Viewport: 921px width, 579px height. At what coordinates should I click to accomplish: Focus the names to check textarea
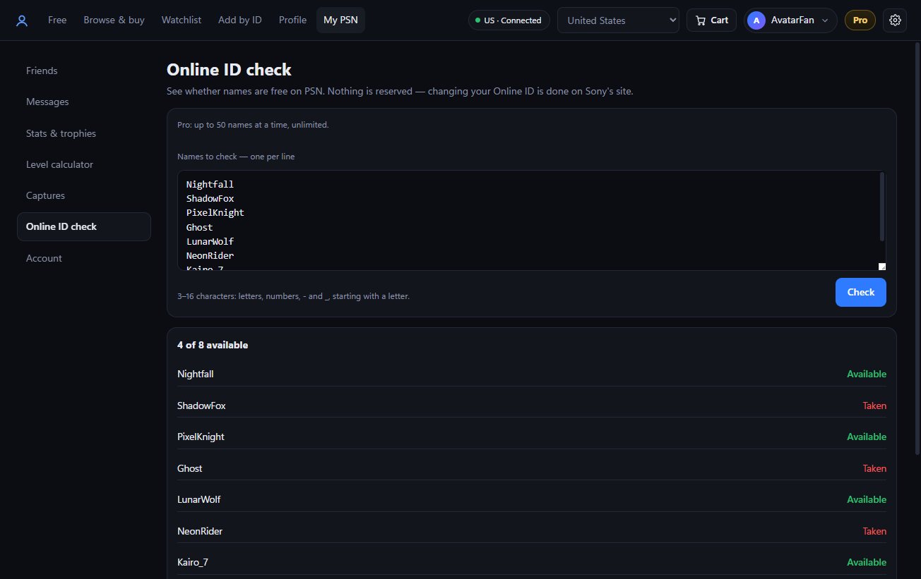tap(531, 220)
